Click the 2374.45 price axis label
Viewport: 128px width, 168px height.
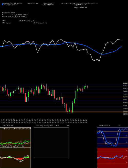click(x=125, y=103)
